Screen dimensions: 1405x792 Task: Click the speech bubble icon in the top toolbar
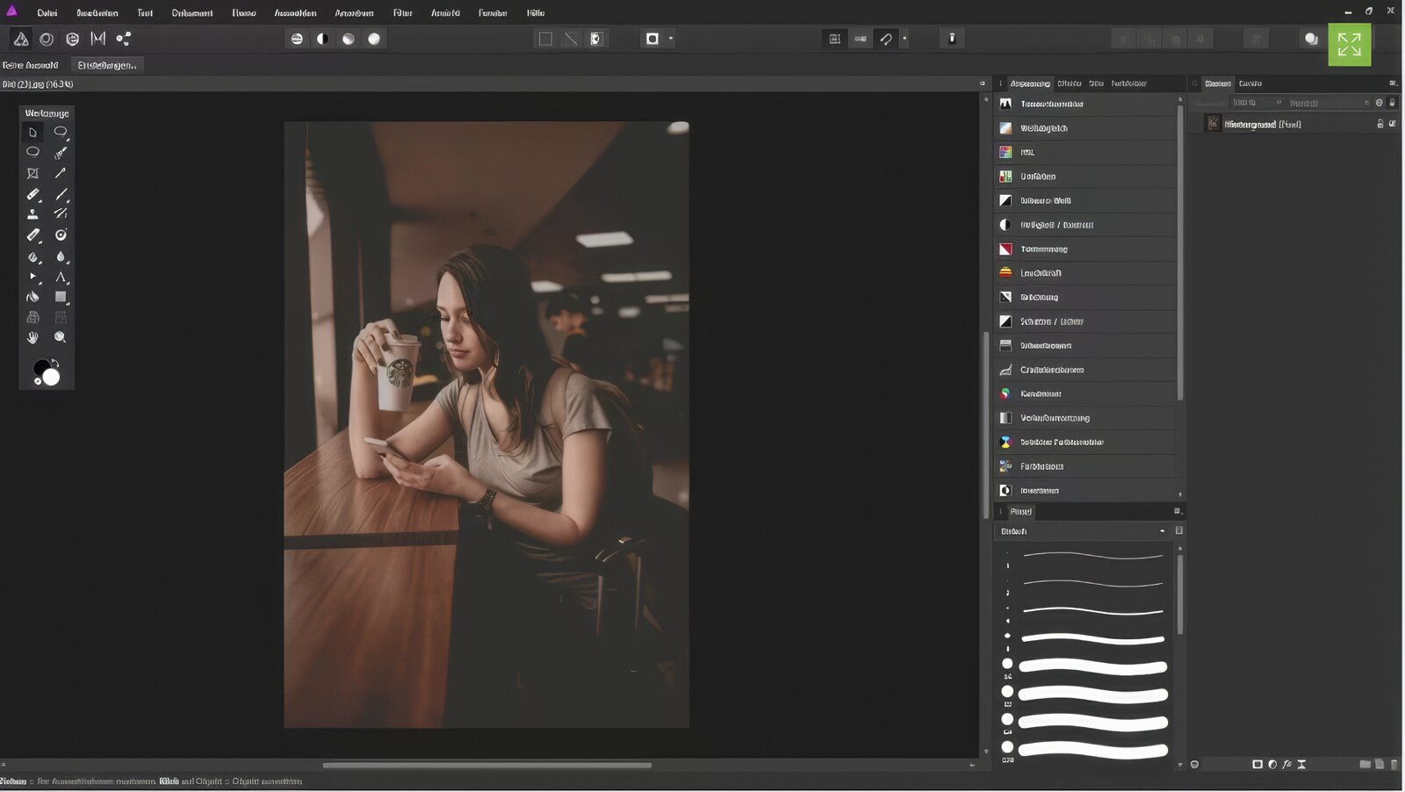1311,39
